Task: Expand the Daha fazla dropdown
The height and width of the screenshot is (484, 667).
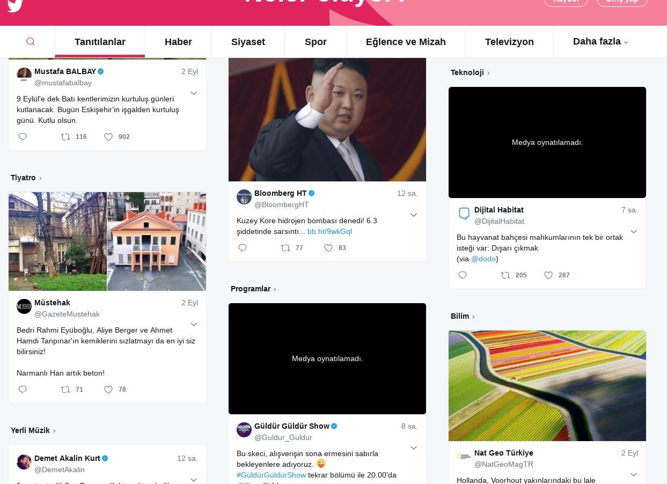Action: click(600, 41)
